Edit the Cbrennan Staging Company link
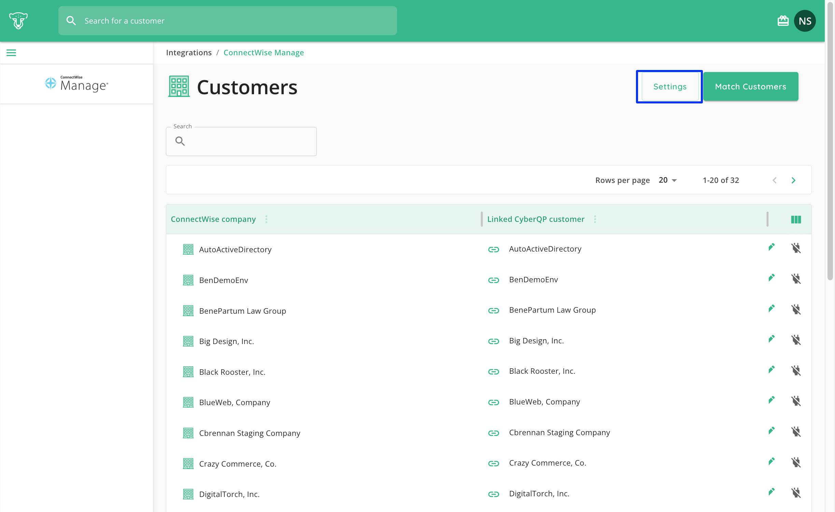This screenshot has width=835, height=512. coord(771,431)
